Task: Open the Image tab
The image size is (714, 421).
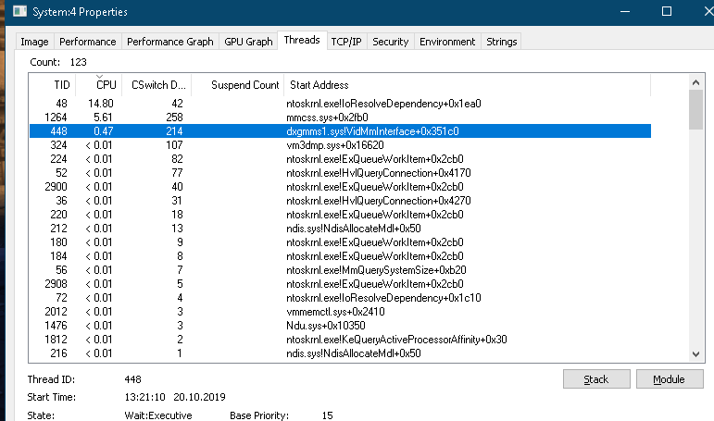Action: pos(34,42)
